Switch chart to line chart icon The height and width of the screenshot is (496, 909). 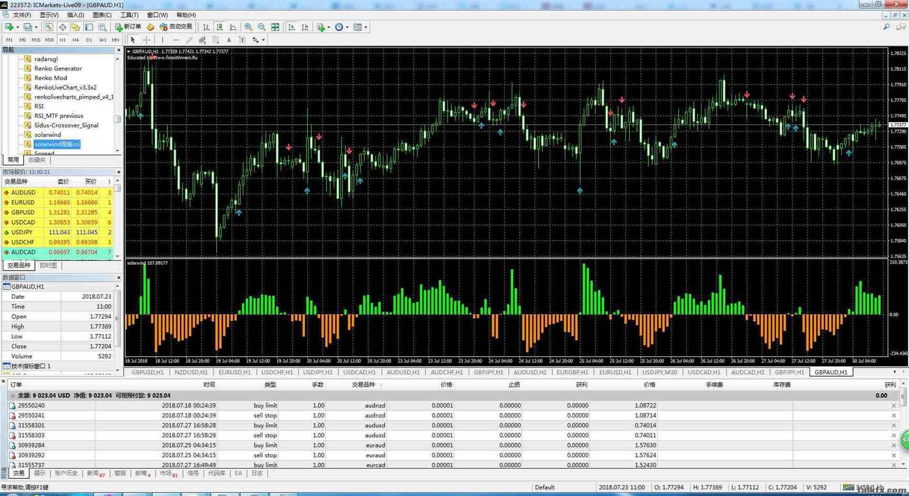coord(233,27)
